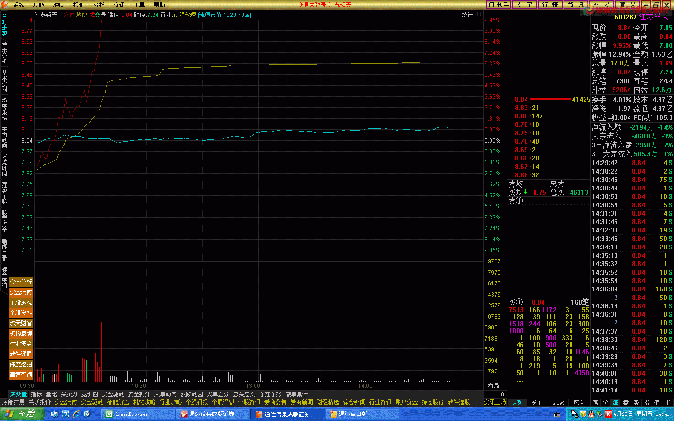Reset chart zoom with the 0 button
The width and height of the screenshot is (674, 421).
click(x=502, y=394)
